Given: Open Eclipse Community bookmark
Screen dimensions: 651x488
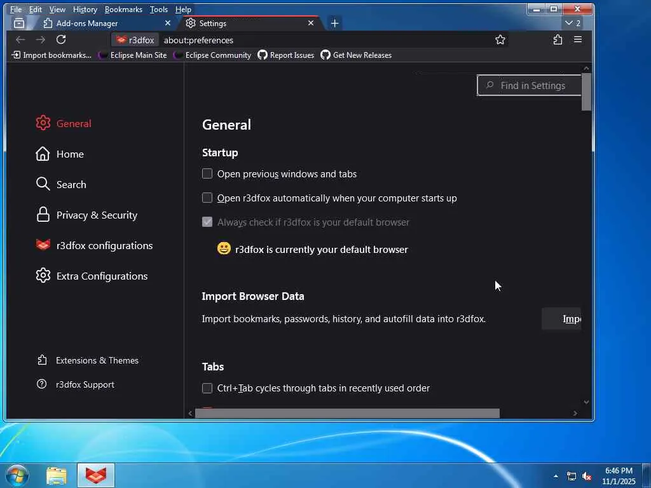Looking at the screenshot, I should coord(212,55).
